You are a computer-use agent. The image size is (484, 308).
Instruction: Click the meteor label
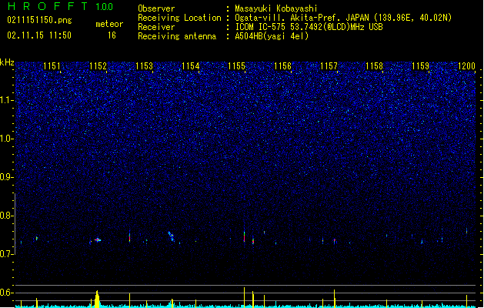[109, 24]
